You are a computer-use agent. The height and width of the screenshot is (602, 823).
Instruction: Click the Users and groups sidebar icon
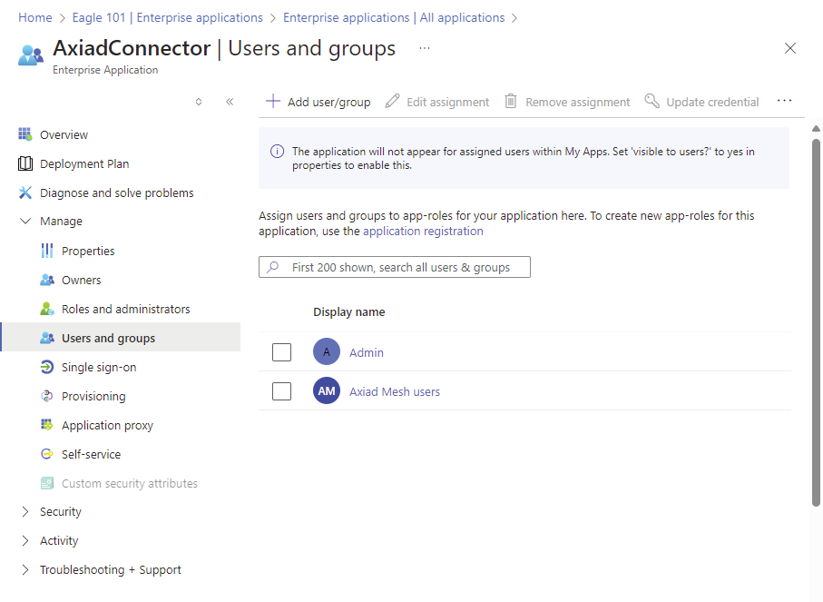[46, 338]
